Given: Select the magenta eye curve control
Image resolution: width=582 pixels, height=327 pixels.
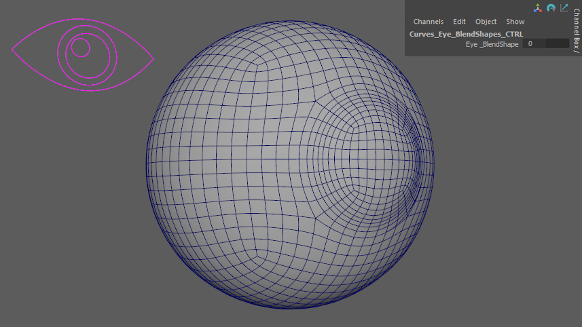Looking at the screenshot, I should click(x=83, y=54).
